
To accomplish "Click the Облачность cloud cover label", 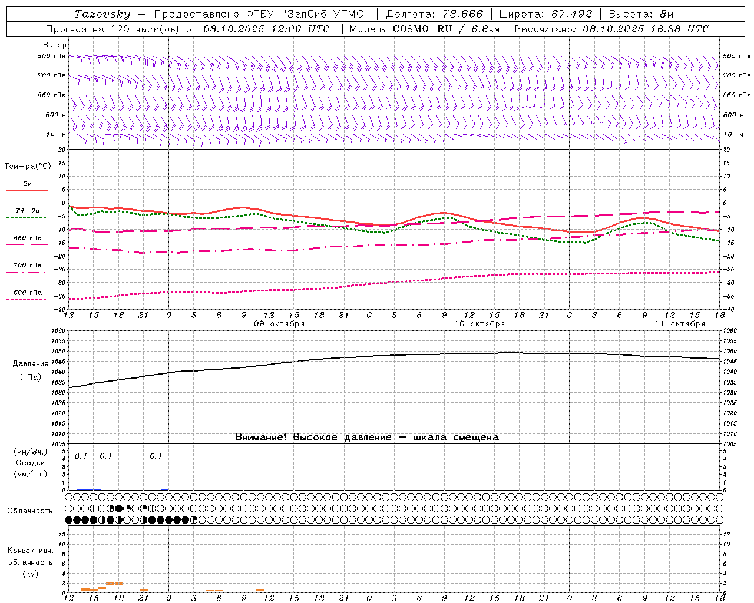I will [x=30, y=511].
